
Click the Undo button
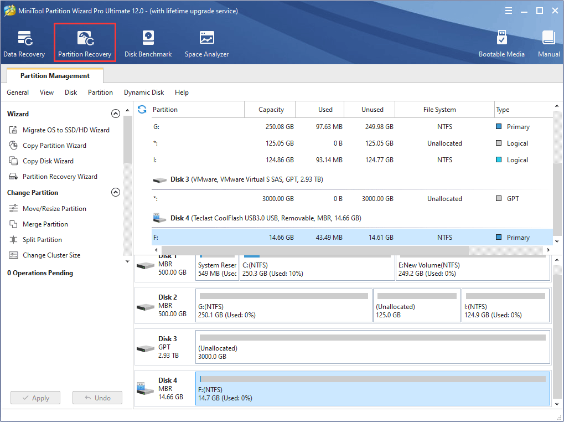(x=97, y=398)
